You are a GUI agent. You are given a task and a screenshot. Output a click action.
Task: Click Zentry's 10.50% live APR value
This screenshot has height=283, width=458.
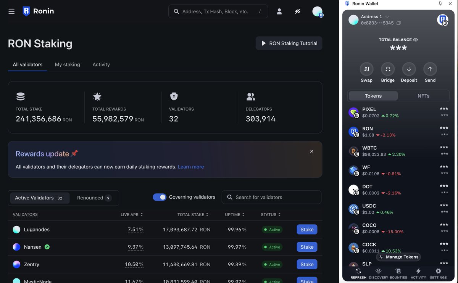point(134,264)
